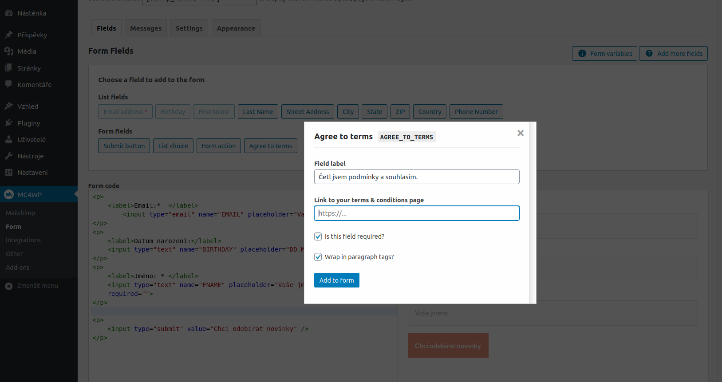Image resolution: width=722 pixels, height=382 pixels.
Task: Click the Nástěnka dashboard icon
Action: (x=9, y=13)
